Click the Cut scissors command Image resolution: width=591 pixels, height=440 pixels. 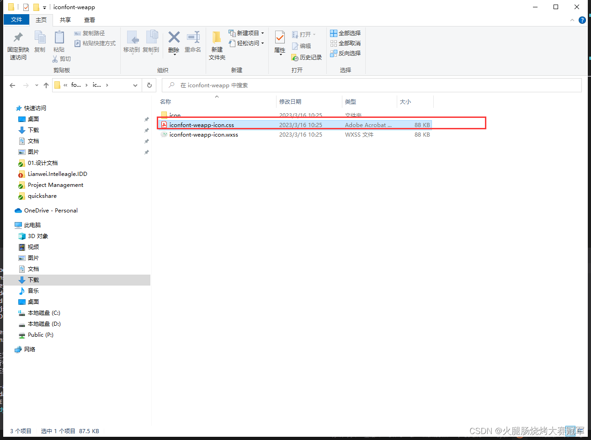pyautogui.click(x=62, y=59)
